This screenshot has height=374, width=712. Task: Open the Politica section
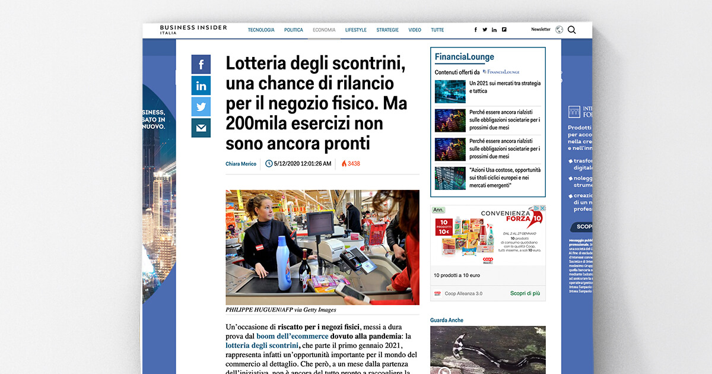[294, 30]
